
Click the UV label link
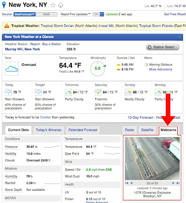(67, 192)
